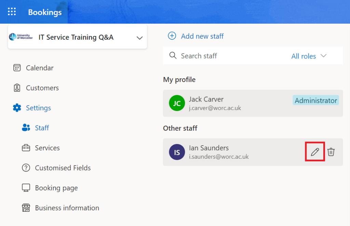Expand the IT Service Training Q&A dropdown chevron
350x226 pixels.
[139, 38]
